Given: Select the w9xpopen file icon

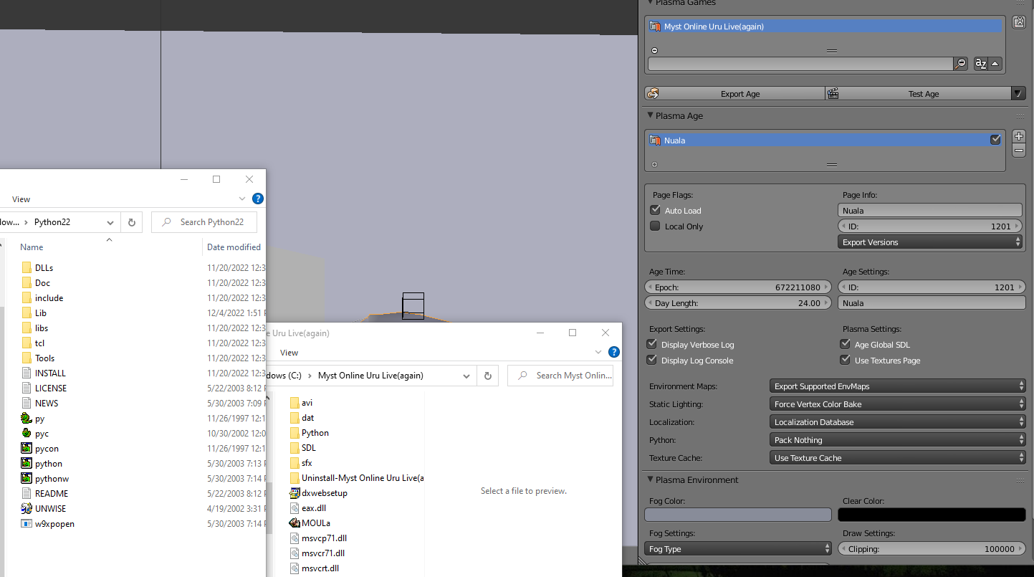Looking at the screenshot, I should pyautogui.click(x=27, y=524).
